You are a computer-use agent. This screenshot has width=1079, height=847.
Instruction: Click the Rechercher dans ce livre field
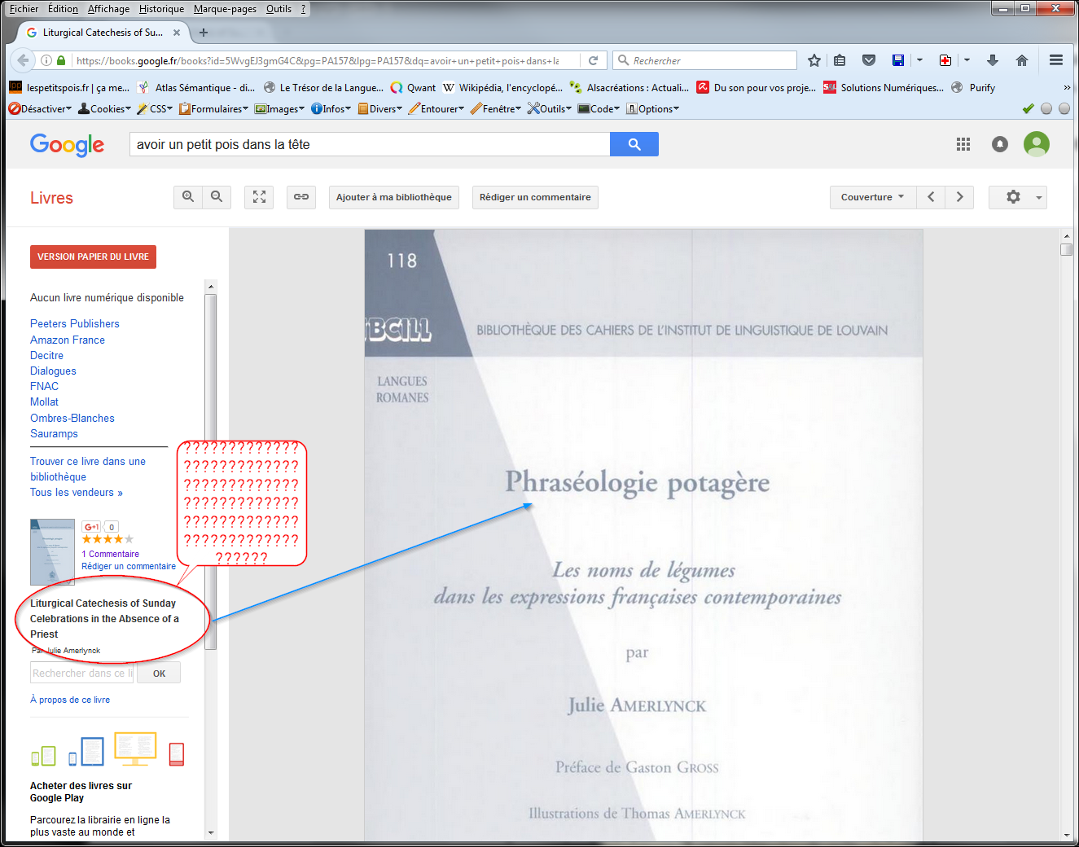(x=81, y=674)
